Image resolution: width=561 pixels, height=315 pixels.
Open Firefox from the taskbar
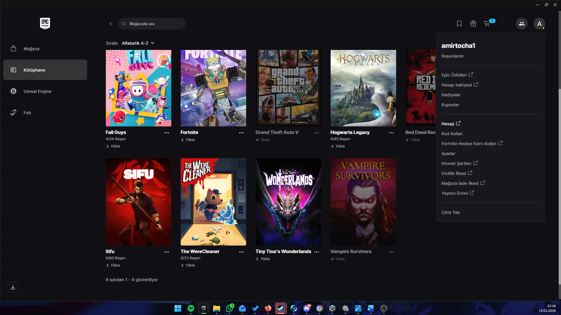pos(268,308)
